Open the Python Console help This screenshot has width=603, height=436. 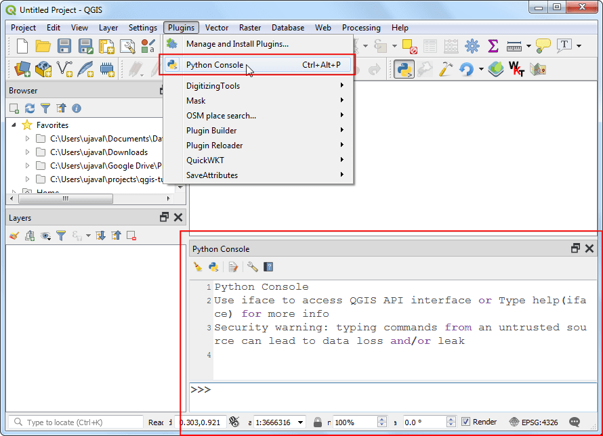[268, 267]
